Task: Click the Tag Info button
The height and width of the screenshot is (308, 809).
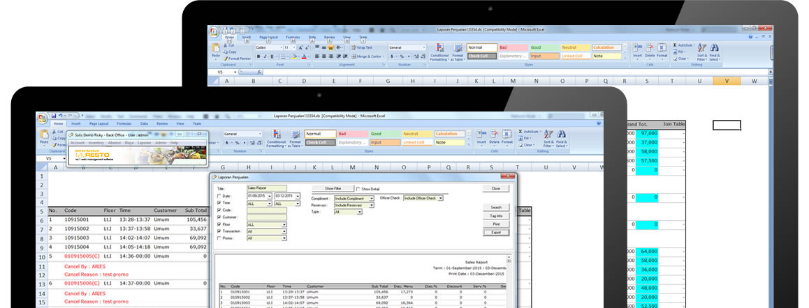Action: click(x=496, y=216)
